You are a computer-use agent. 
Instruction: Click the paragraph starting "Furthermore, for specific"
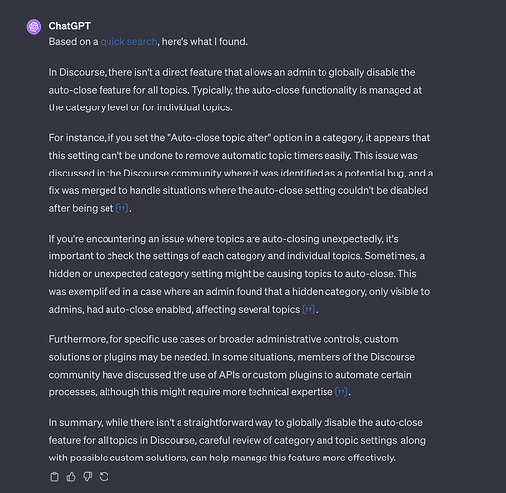[x=232, y=366]
